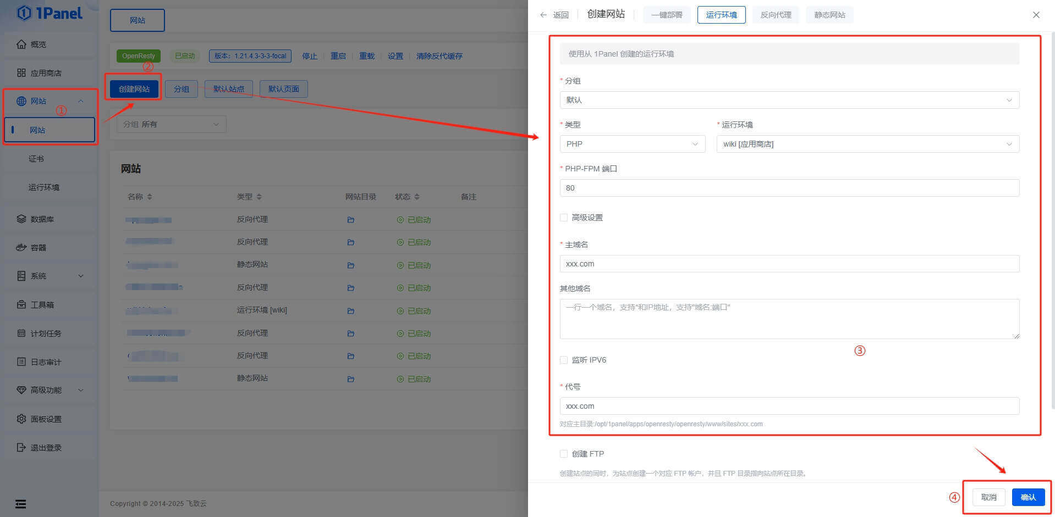
Task: Enable the 监听 IPV6 checkbox
Action: coord(564,360)
